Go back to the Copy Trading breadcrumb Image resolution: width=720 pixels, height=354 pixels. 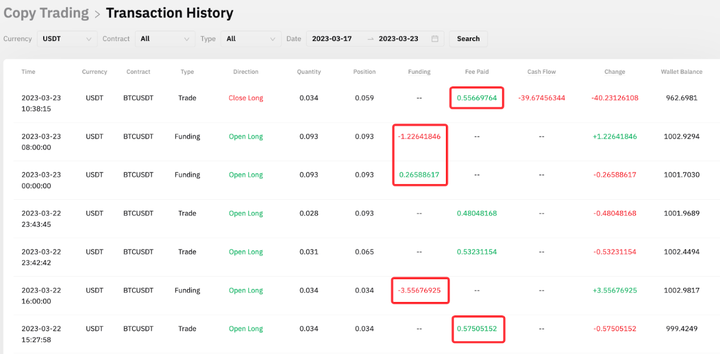tap(46, 13)
